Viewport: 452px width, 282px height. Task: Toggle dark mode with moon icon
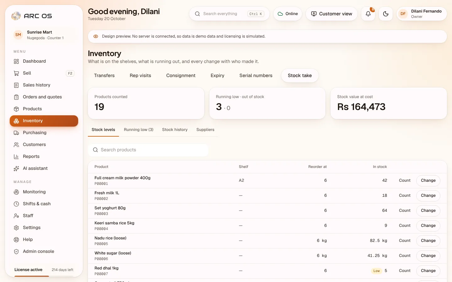point(386,14)
